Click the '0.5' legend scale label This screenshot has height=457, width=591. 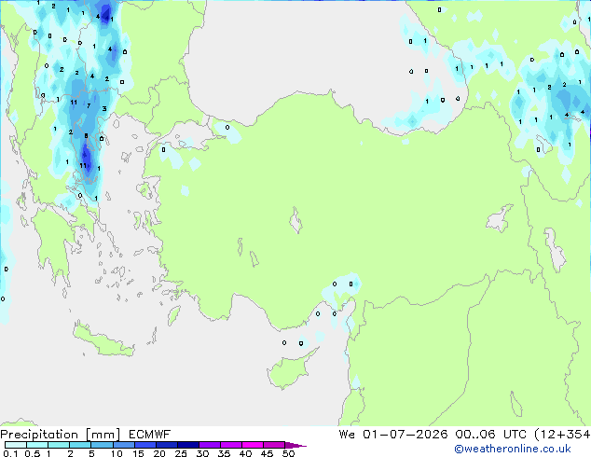click(32, 453)
